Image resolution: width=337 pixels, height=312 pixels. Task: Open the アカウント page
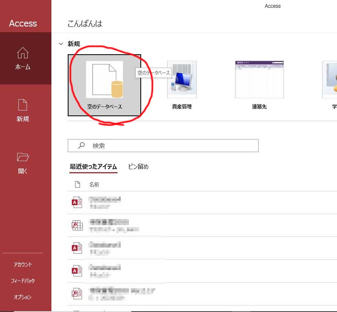click(23, 265)
